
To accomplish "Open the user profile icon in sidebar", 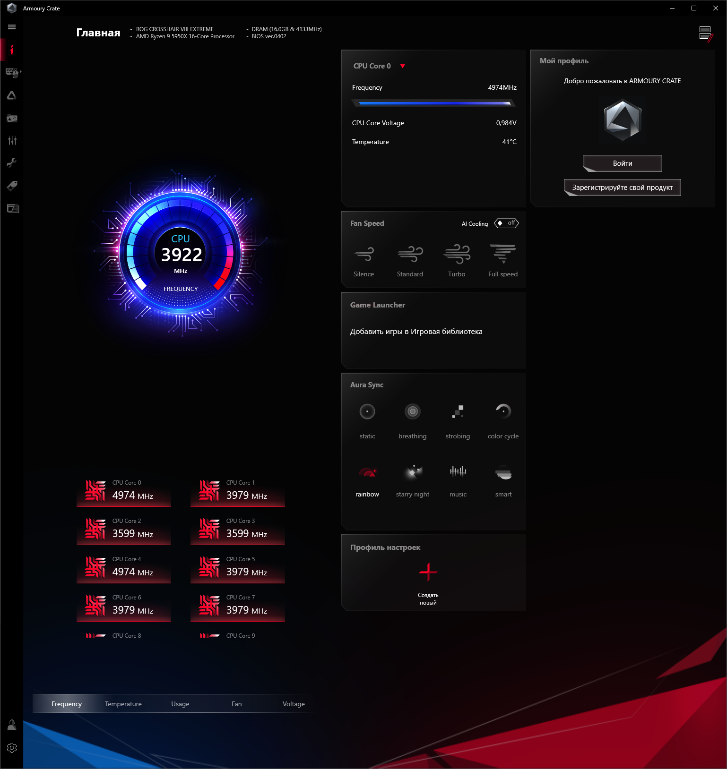I will click(x=12, y=725).
